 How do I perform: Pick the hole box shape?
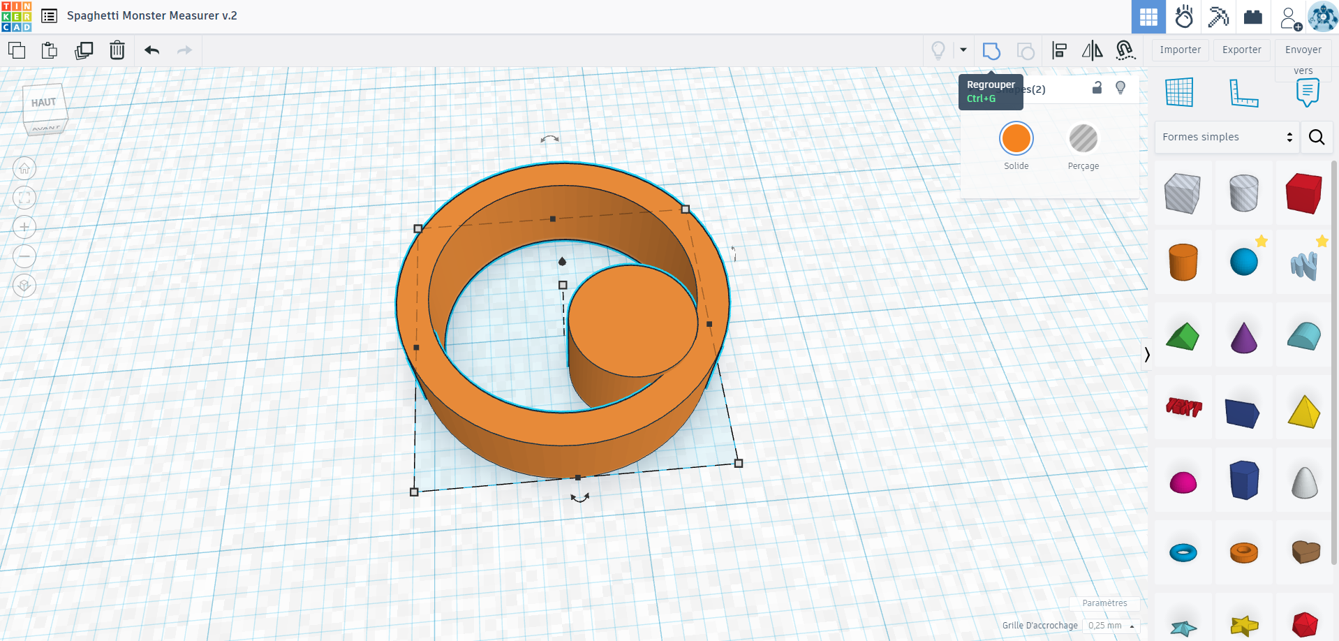coord(1183,193)
